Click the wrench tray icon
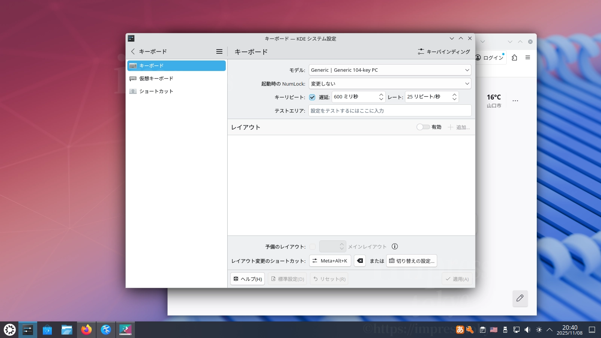Screen dimensions: 601x338 click(470, 330)
